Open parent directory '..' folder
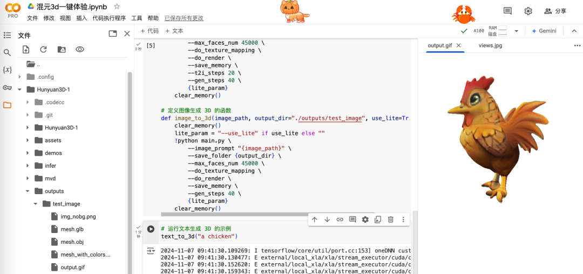The height and width of the screenshot is (274, 583). click(33, 64)
